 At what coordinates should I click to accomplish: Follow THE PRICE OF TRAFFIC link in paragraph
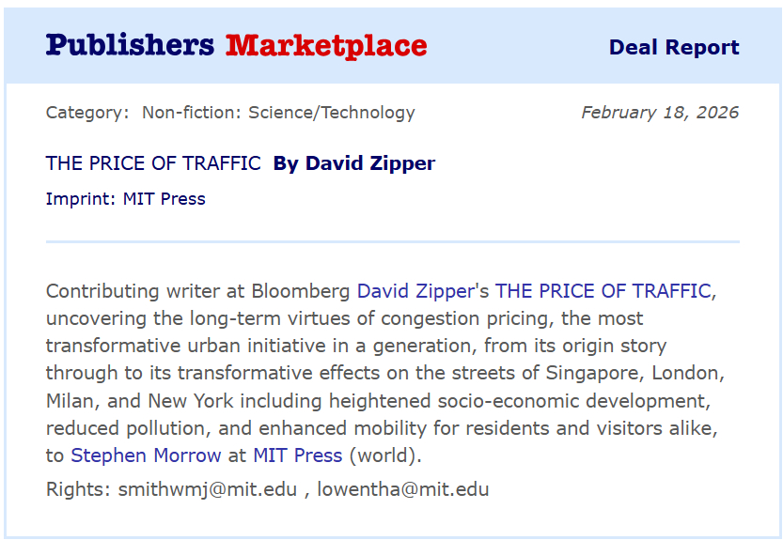tap(603, 291)
